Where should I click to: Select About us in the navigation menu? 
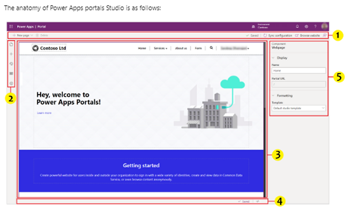(x=181, y=49)
